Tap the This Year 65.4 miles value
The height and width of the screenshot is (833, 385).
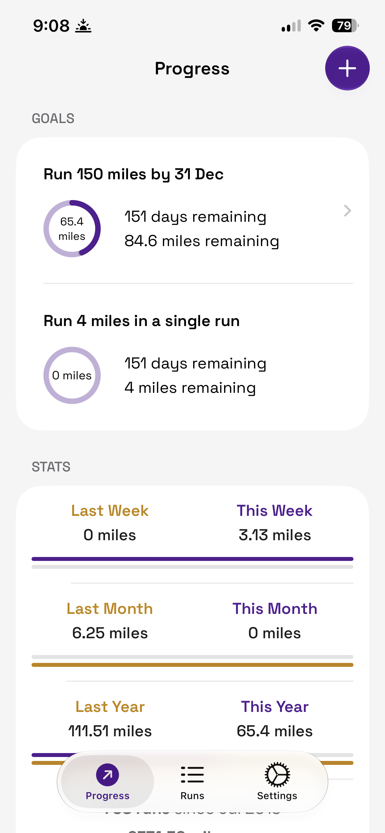click(274, 731)
